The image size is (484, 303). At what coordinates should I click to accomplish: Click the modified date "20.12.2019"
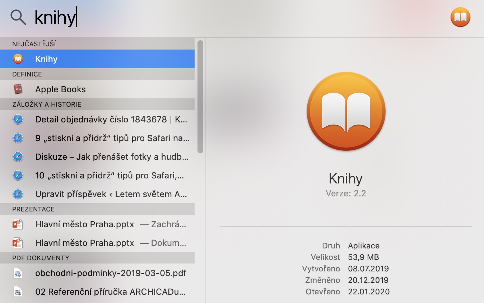[368, 280]
